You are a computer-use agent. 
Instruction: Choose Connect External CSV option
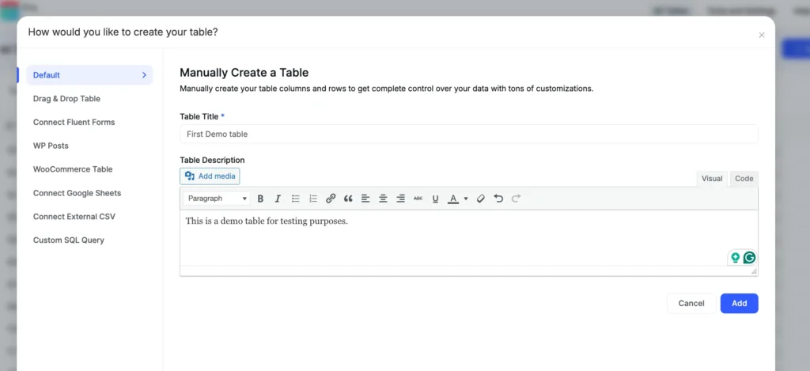[74, 217]
